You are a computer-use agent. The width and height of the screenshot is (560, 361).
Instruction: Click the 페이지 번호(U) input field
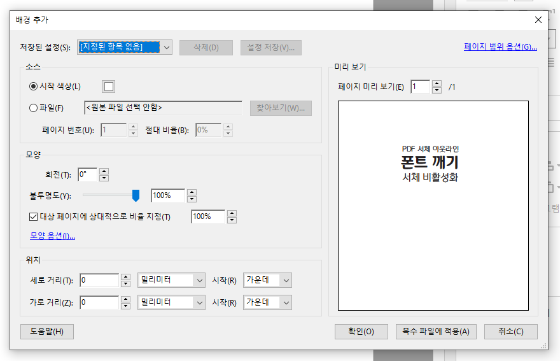pyautogui.click(x=113, y=130)
